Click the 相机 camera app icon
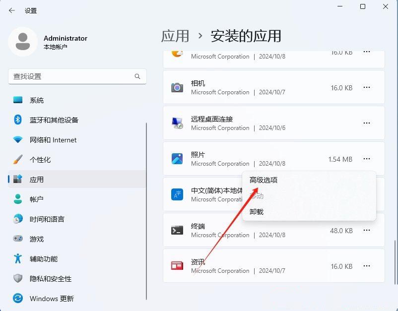 (177, 87)
